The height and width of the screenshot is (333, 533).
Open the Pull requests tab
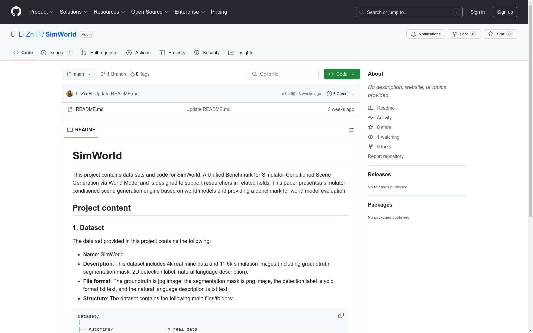pyautogui.click(x=99, y=53)
